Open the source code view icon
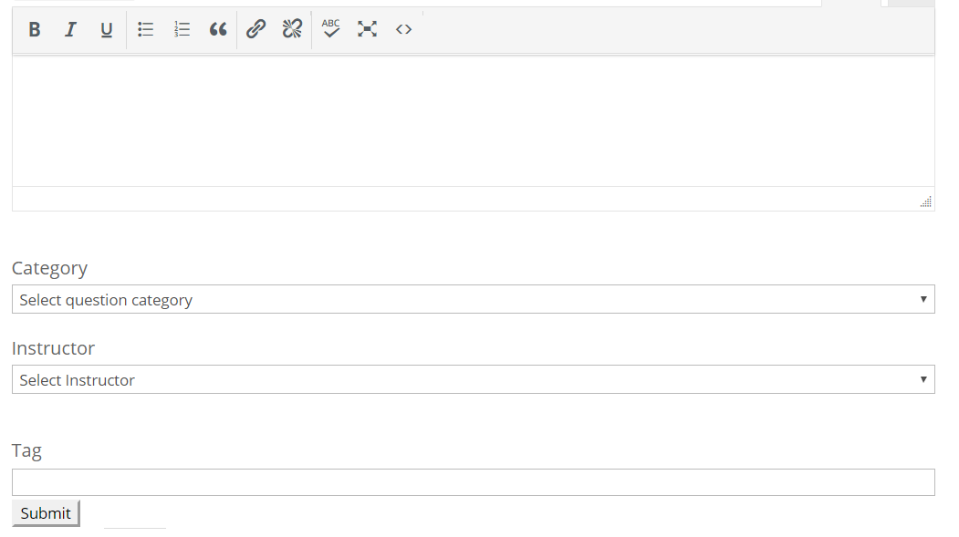This screenshot has height=537, width=959. tap(403, 29)
